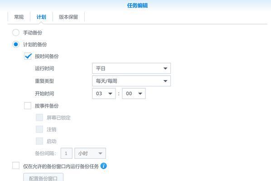Open the start hour dropdown showing 03

(104, 94)
